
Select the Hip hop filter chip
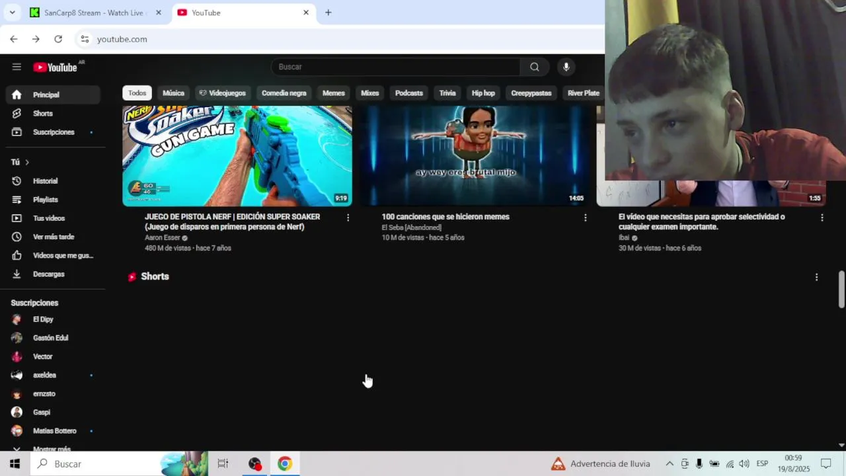click(x=483, y=93)
